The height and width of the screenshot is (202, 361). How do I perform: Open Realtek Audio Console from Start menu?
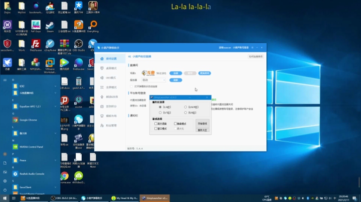34,174
